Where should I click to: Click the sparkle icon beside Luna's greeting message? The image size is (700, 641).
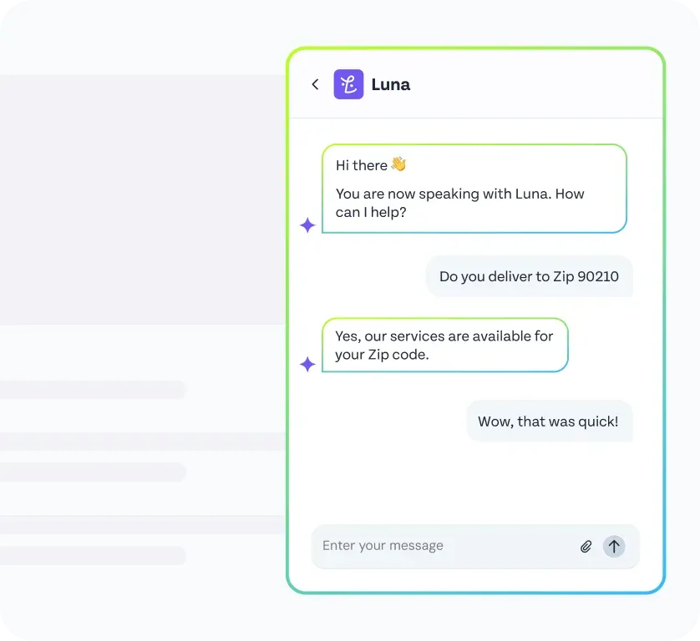pyautogui.click(x=307, y=225)
